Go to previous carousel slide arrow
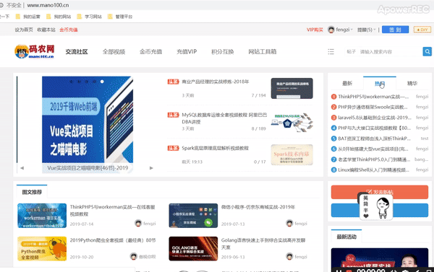 [x=22, y=168]
